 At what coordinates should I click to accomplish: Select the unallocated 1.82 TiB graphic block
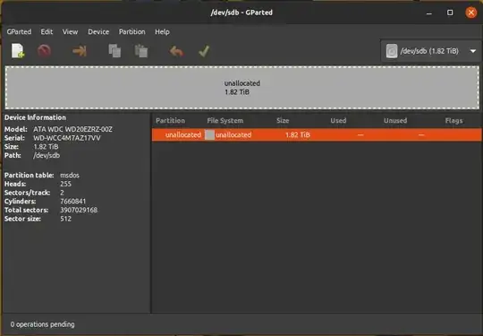pyautogui.click(x=242, y=88)
